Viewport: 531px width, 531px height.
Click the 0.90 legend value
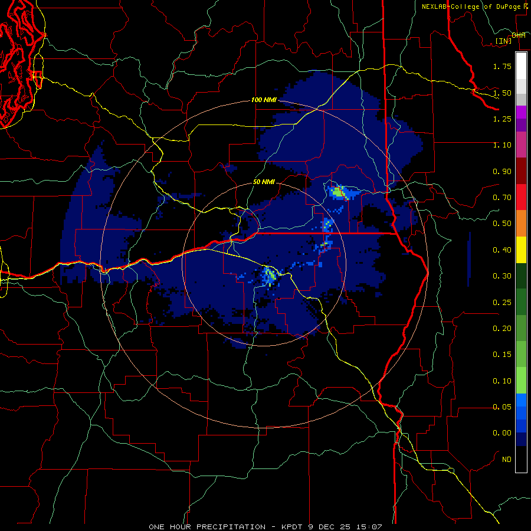[x=502, y=171]
